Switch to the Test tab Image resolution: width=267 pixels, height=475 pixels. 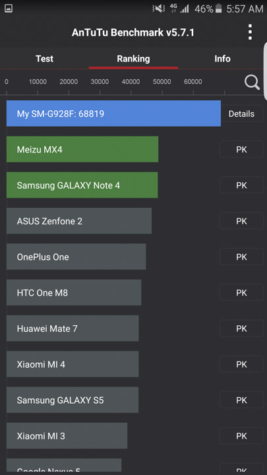(44, 59)
